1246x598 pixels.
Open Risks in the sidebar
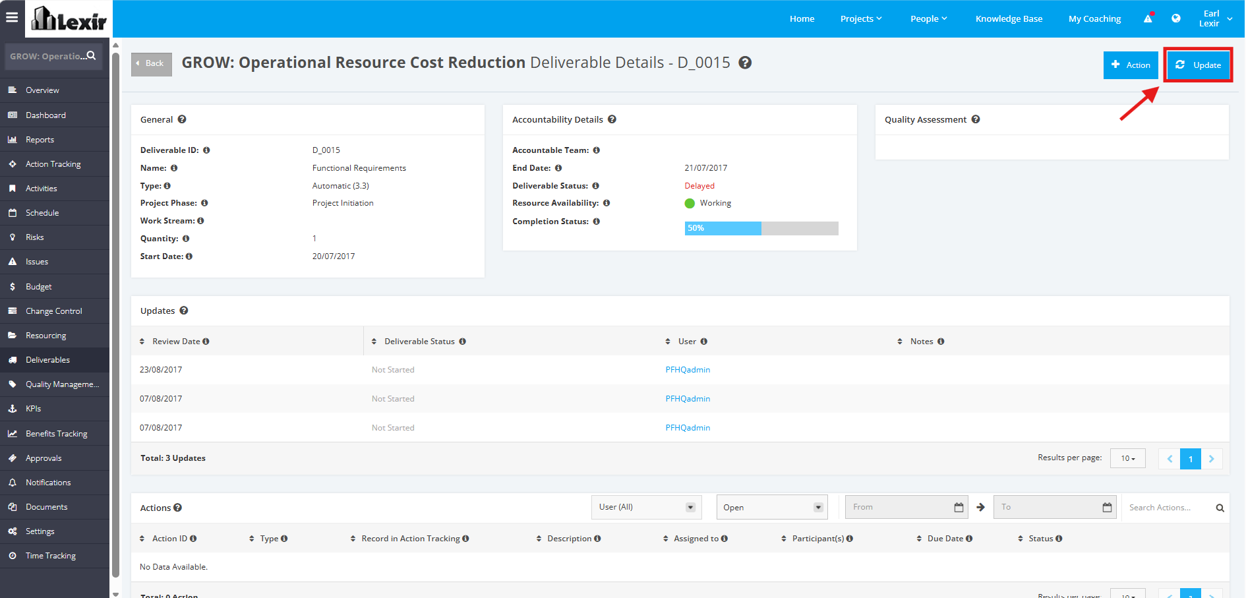pos(55,237)
